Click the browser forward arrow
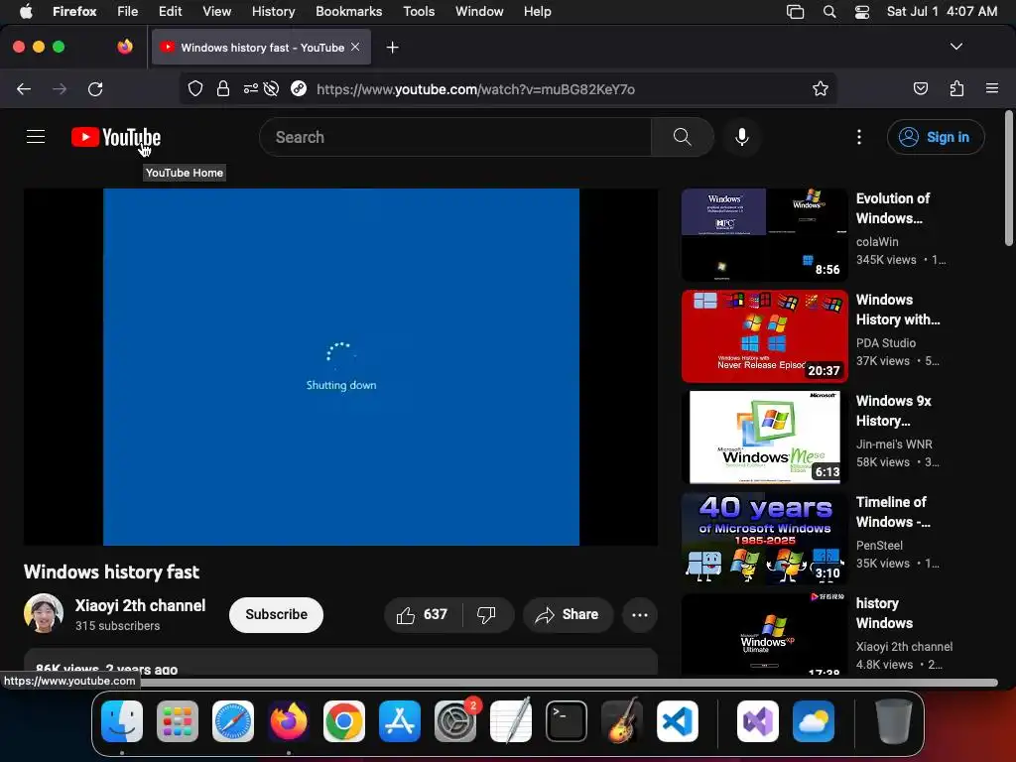 coord(60,88)
